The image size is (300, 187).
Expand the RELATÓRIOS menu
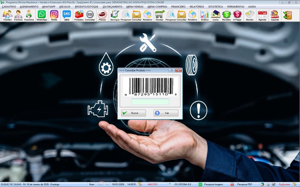click(197, 6)
